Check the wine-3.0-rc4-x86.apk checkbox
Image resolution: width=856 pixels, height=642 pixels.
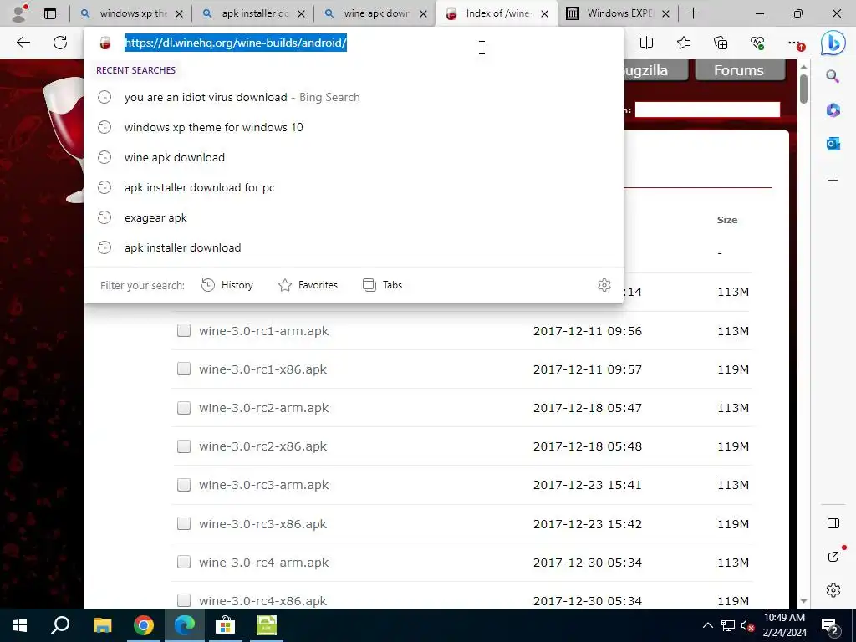click(x=184, y=600)
